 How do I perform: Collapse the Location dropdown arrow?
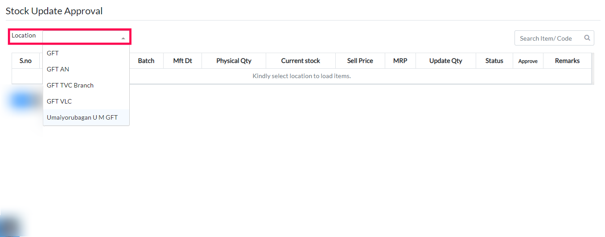[123, 38]
